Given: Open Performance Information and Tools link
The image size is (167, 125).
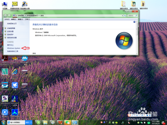Looking at the screenshot, I should [x=13, y=51].
